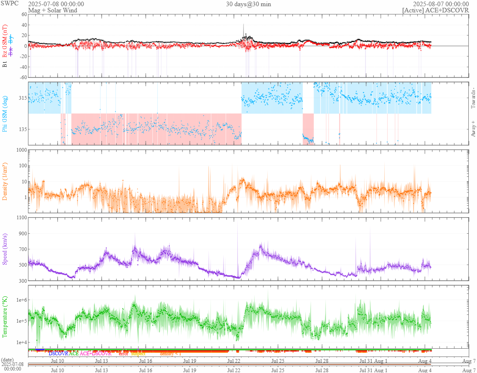477x373 pixels.
Task: Click the '60' tick on the magnetic field axis
Action: 24,14
